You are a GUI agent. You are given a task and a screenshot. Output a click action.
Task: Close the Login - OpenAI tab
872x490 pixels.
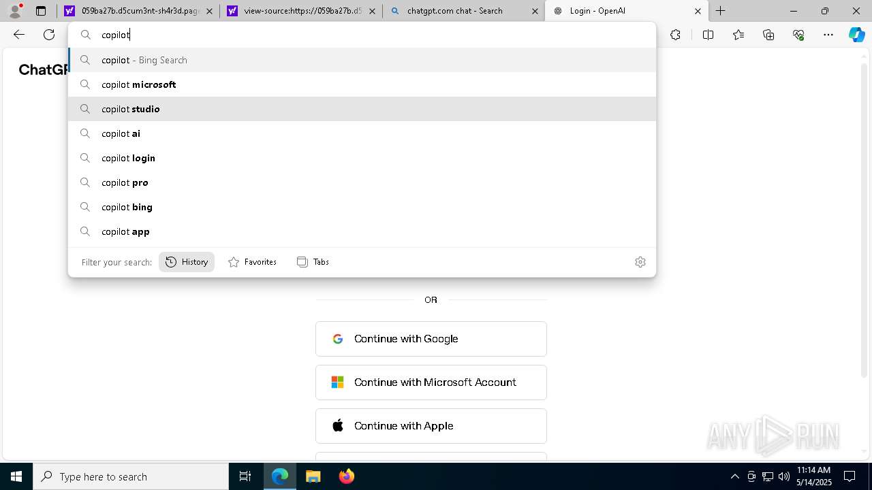[x=698, y=11]
